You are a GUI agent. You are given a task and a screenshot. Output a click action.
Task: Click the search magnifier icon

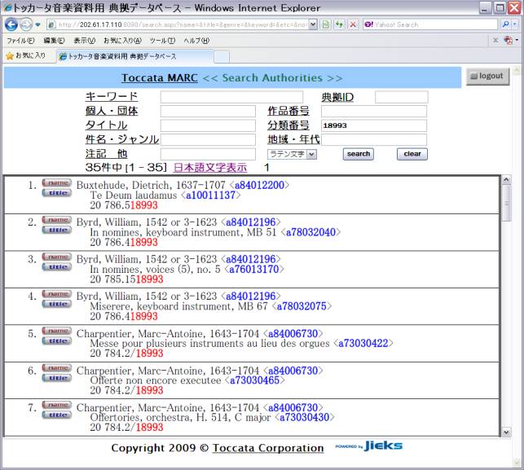(505, 24)
